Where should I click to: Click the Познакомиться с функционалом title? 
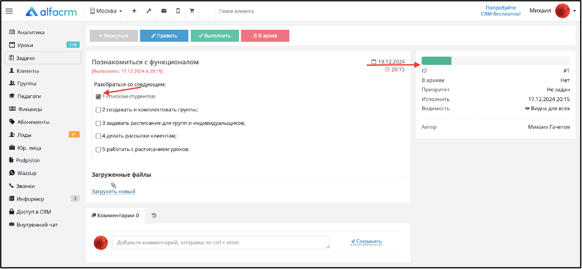click(x=145, y=62)
